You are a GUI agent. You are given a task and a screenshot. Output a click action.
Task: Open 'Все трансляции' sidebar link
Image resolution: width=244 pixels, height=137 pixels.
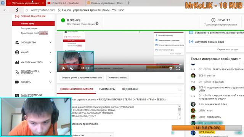[x=29, y=28]
